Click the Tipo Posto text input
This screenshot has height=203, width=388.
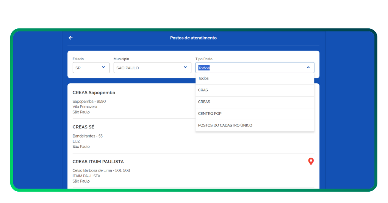(x=250, y=68)
